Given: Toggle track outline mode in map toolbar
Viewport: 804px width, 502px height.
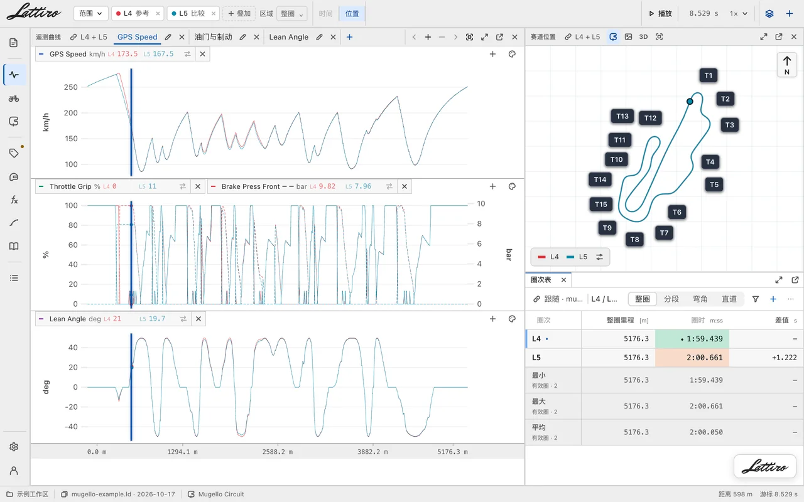Looking at the screenshot, I should point(613,37).
